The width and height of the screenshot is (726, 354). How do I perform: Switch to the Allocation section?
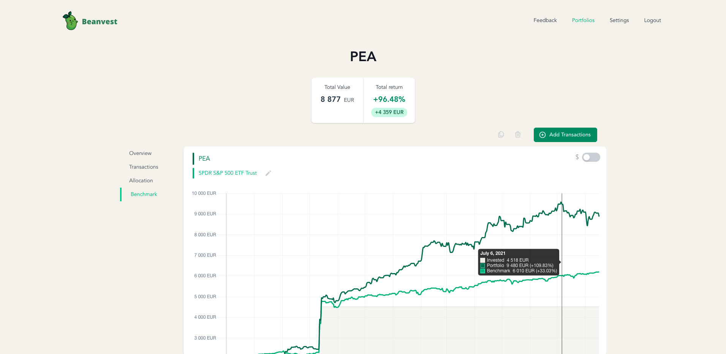click(x=141, y=180)
